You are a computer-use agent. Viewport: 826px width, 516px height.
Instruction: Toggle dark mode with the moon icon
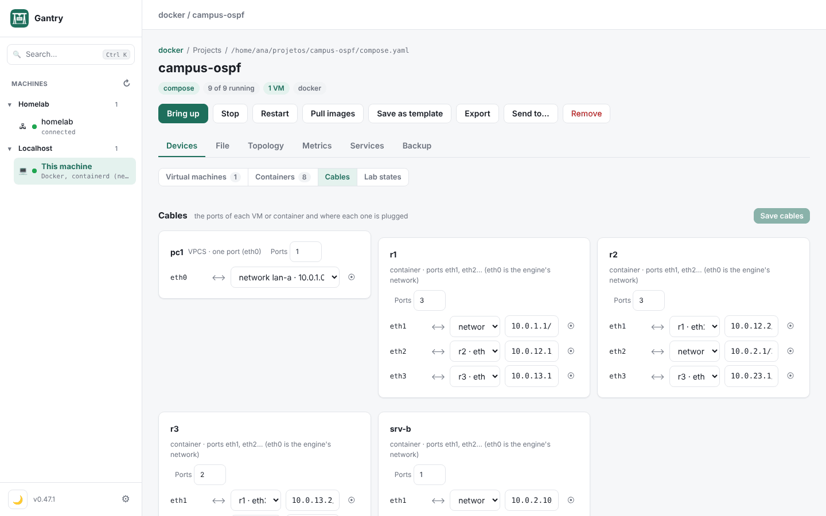(18, 499)
